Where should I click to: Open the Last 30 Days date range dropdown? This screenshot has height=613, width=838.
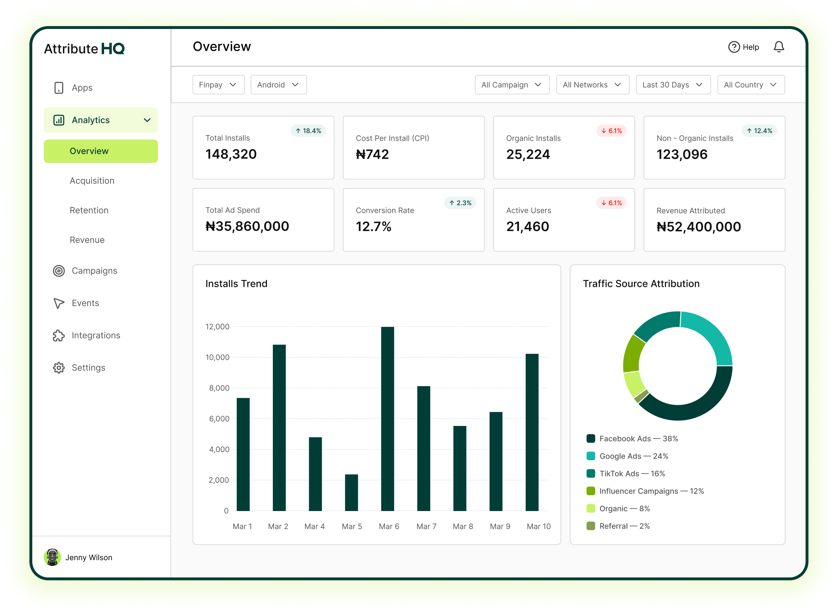673,85
